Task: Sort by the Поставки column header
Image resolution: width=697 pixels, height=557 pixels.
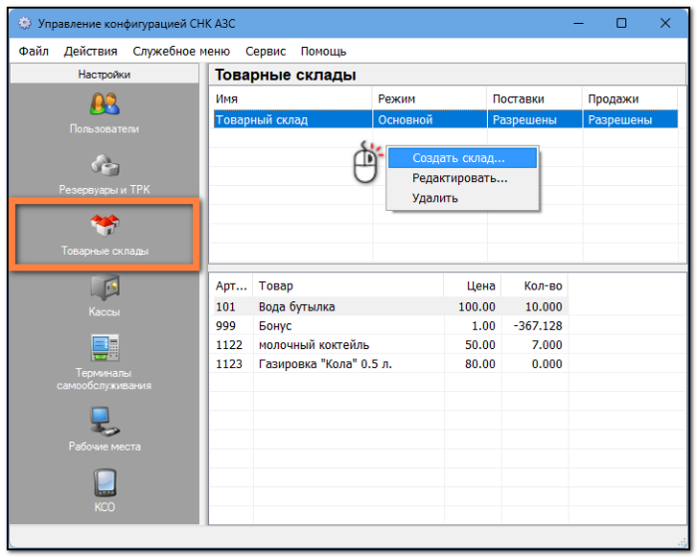Action: point(535,98)
